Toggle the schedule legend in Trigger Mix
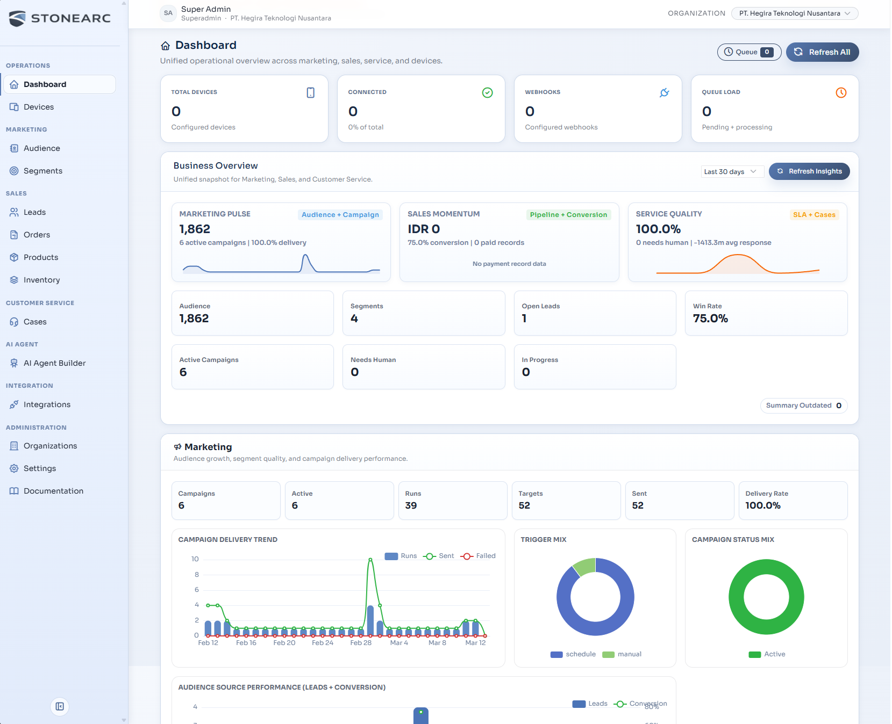The height and width of the screenshot is (724, 892). [x=573, y=654]
